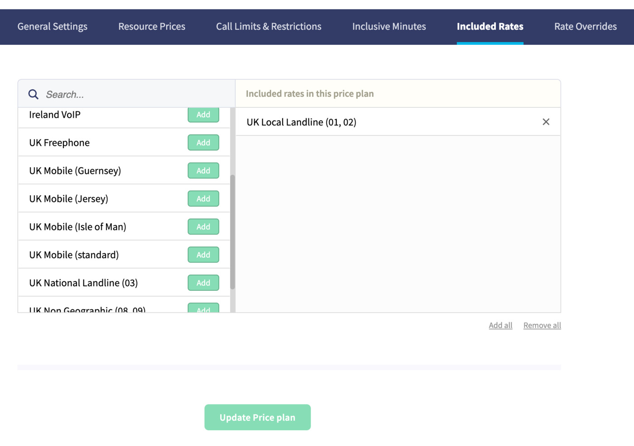Open the Inclusive Minutes tab

click(x=389, y=27)
